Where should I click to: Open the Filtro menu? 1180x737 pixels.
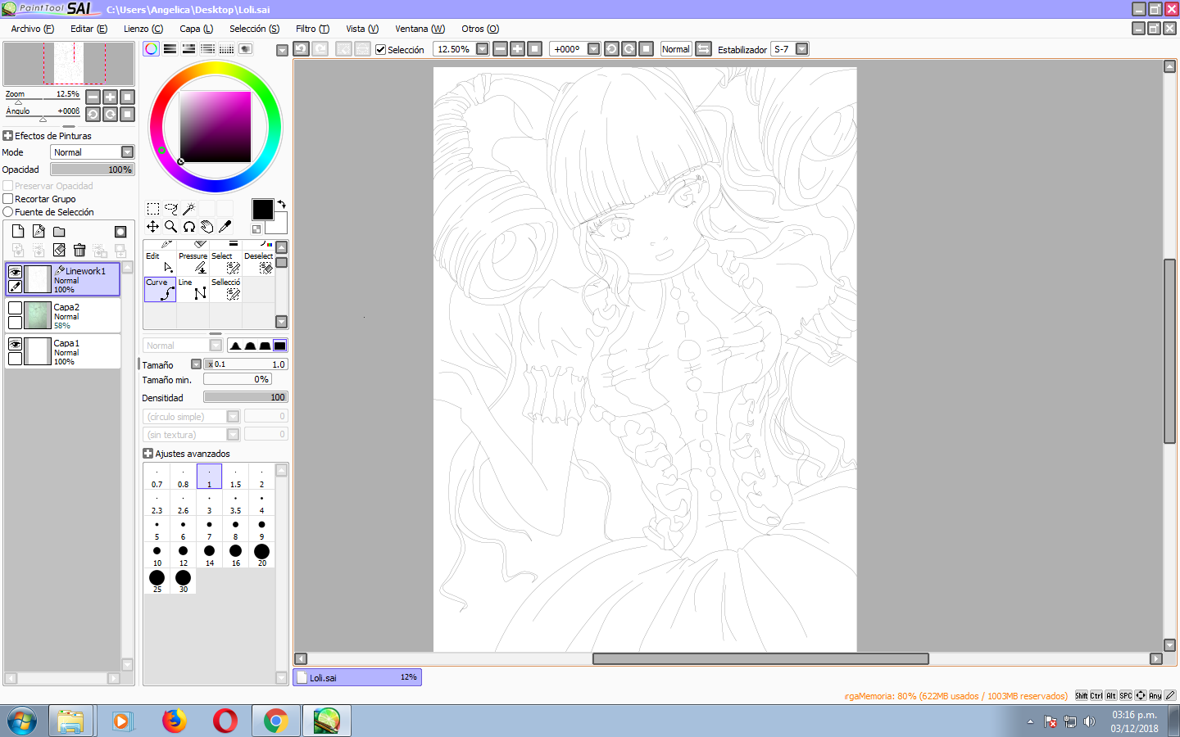click(312, 29)
